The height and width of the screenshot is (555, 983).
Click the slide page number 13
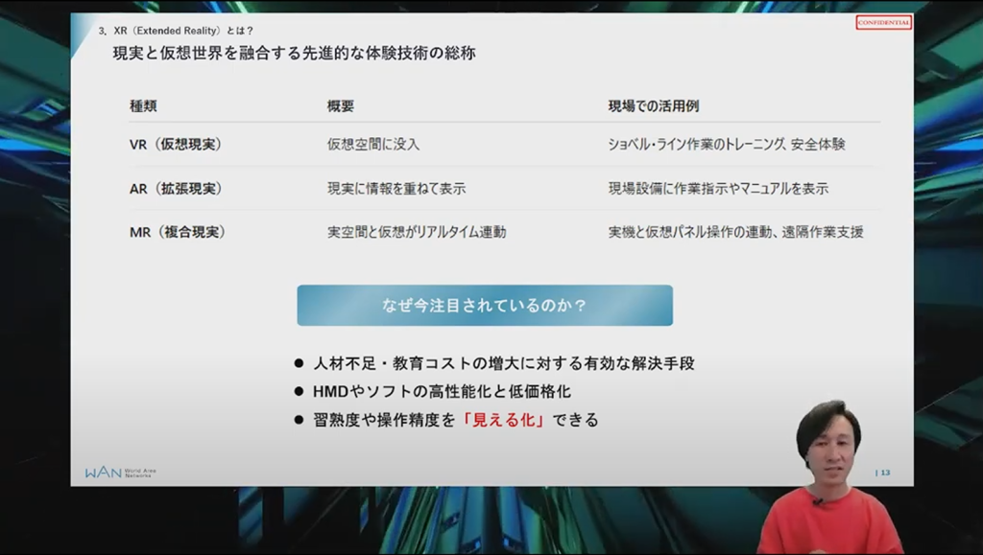[x=884, y=473]
